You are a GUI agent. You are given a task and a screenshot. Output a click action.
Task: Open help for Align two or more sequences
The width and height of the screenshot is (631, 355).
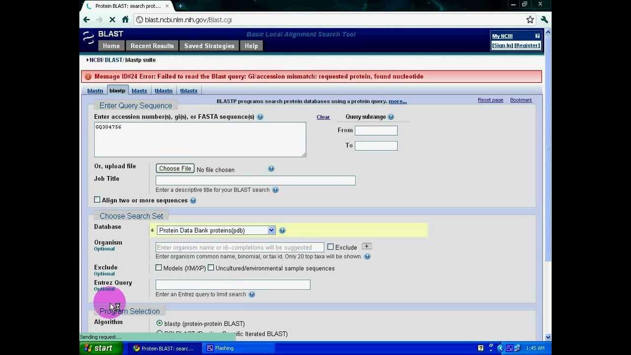[193, 201]
